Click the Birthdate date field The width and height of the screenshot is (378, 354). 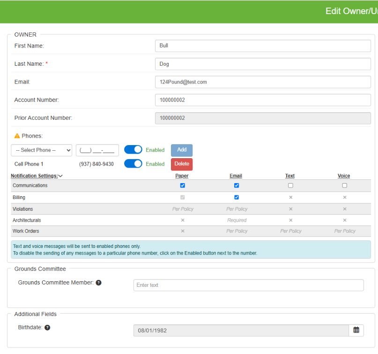[241, 331]
